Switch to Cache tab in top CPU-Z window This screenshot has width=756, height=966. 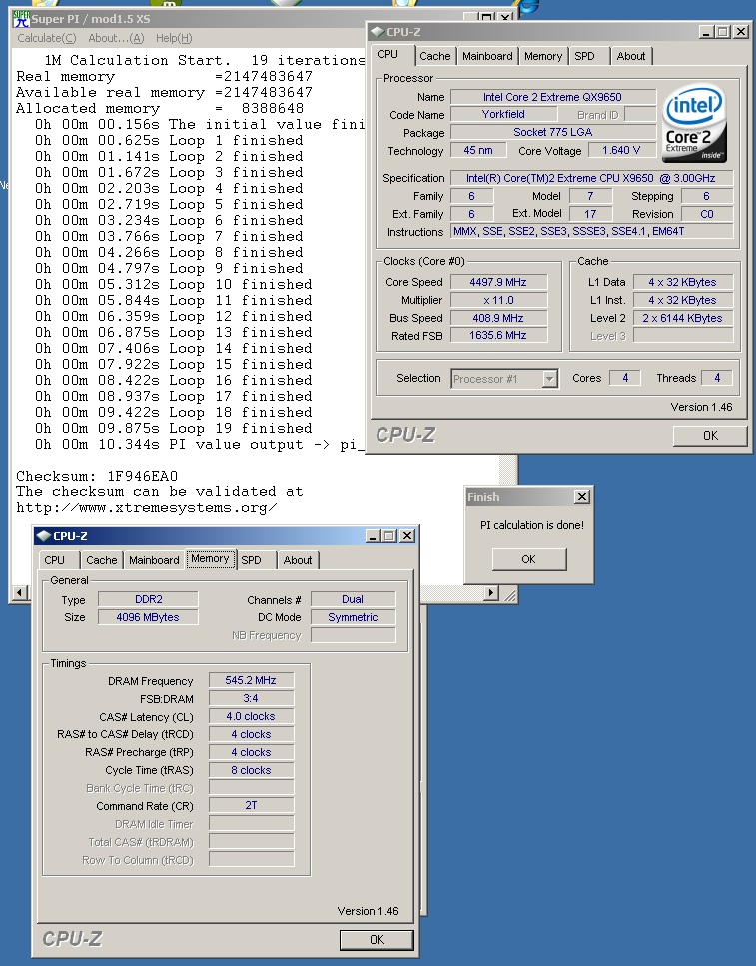click(x=435, y=56)
